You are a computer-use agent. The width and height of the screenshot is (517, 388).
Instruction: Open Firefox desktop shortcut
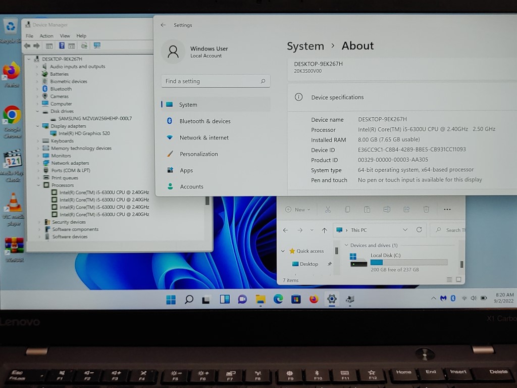(12, 75)
